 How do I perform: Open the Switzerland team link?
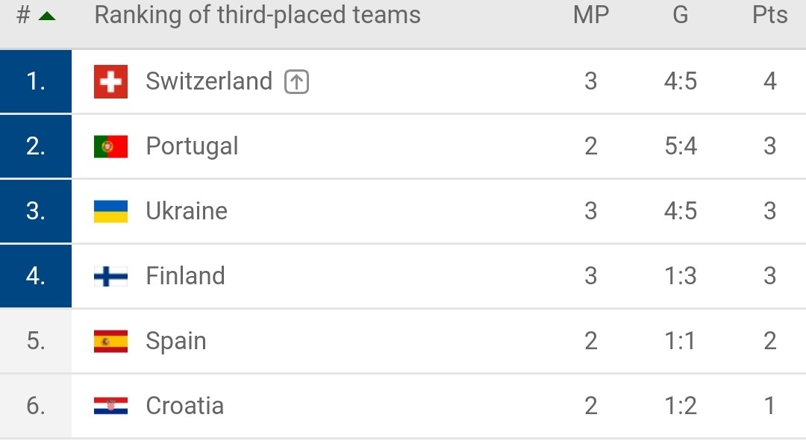point(209,81)
